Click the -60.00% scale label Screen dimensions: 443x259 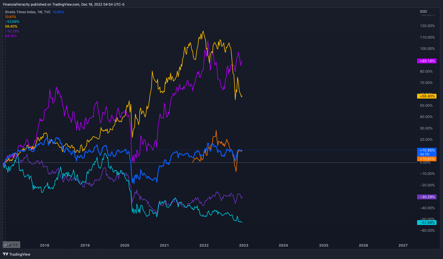click(427, 231)
